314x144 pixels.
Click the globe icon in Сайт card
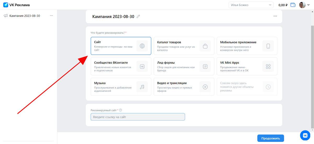[142, 46]
